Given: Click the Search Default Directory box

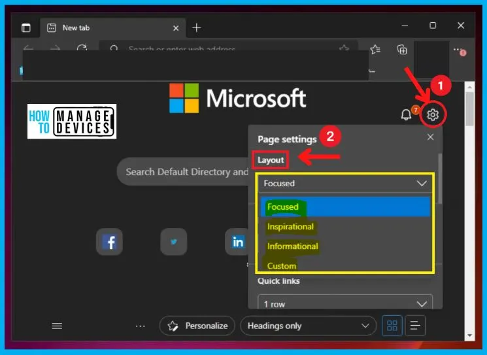Looking at the screenshot, I should [x=182, y=171].
